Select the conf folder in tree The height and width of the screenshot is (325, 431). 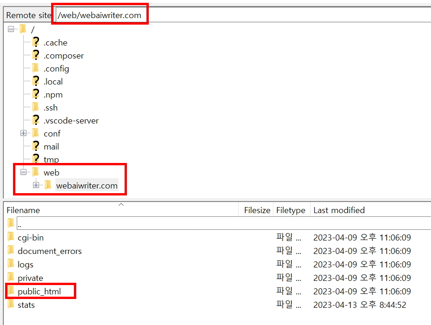[52, 133]
